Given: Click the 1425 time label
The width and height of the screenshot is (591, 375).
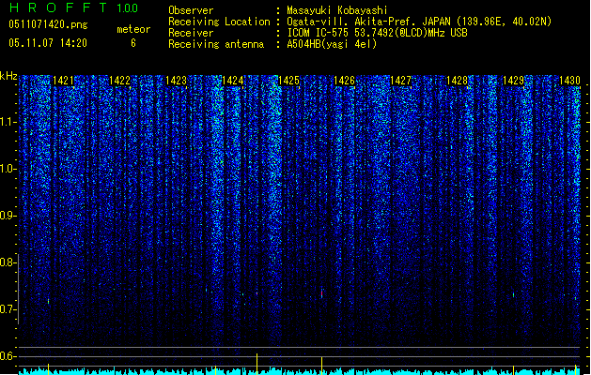Looking at the screenshot, I should [288, 81].
